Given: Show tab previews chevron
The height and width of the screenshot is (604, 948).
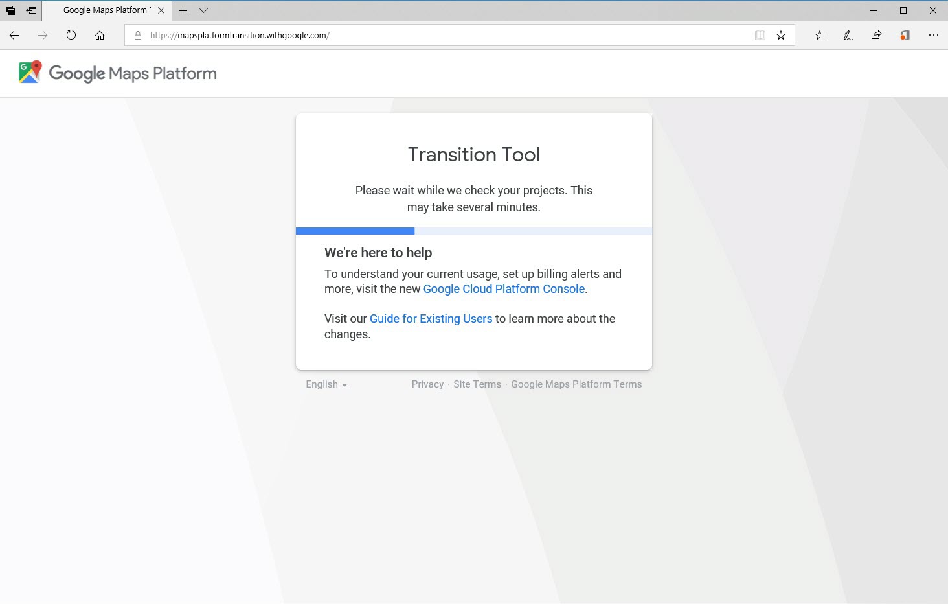Looking at the screenshot, I should point(203,10).
